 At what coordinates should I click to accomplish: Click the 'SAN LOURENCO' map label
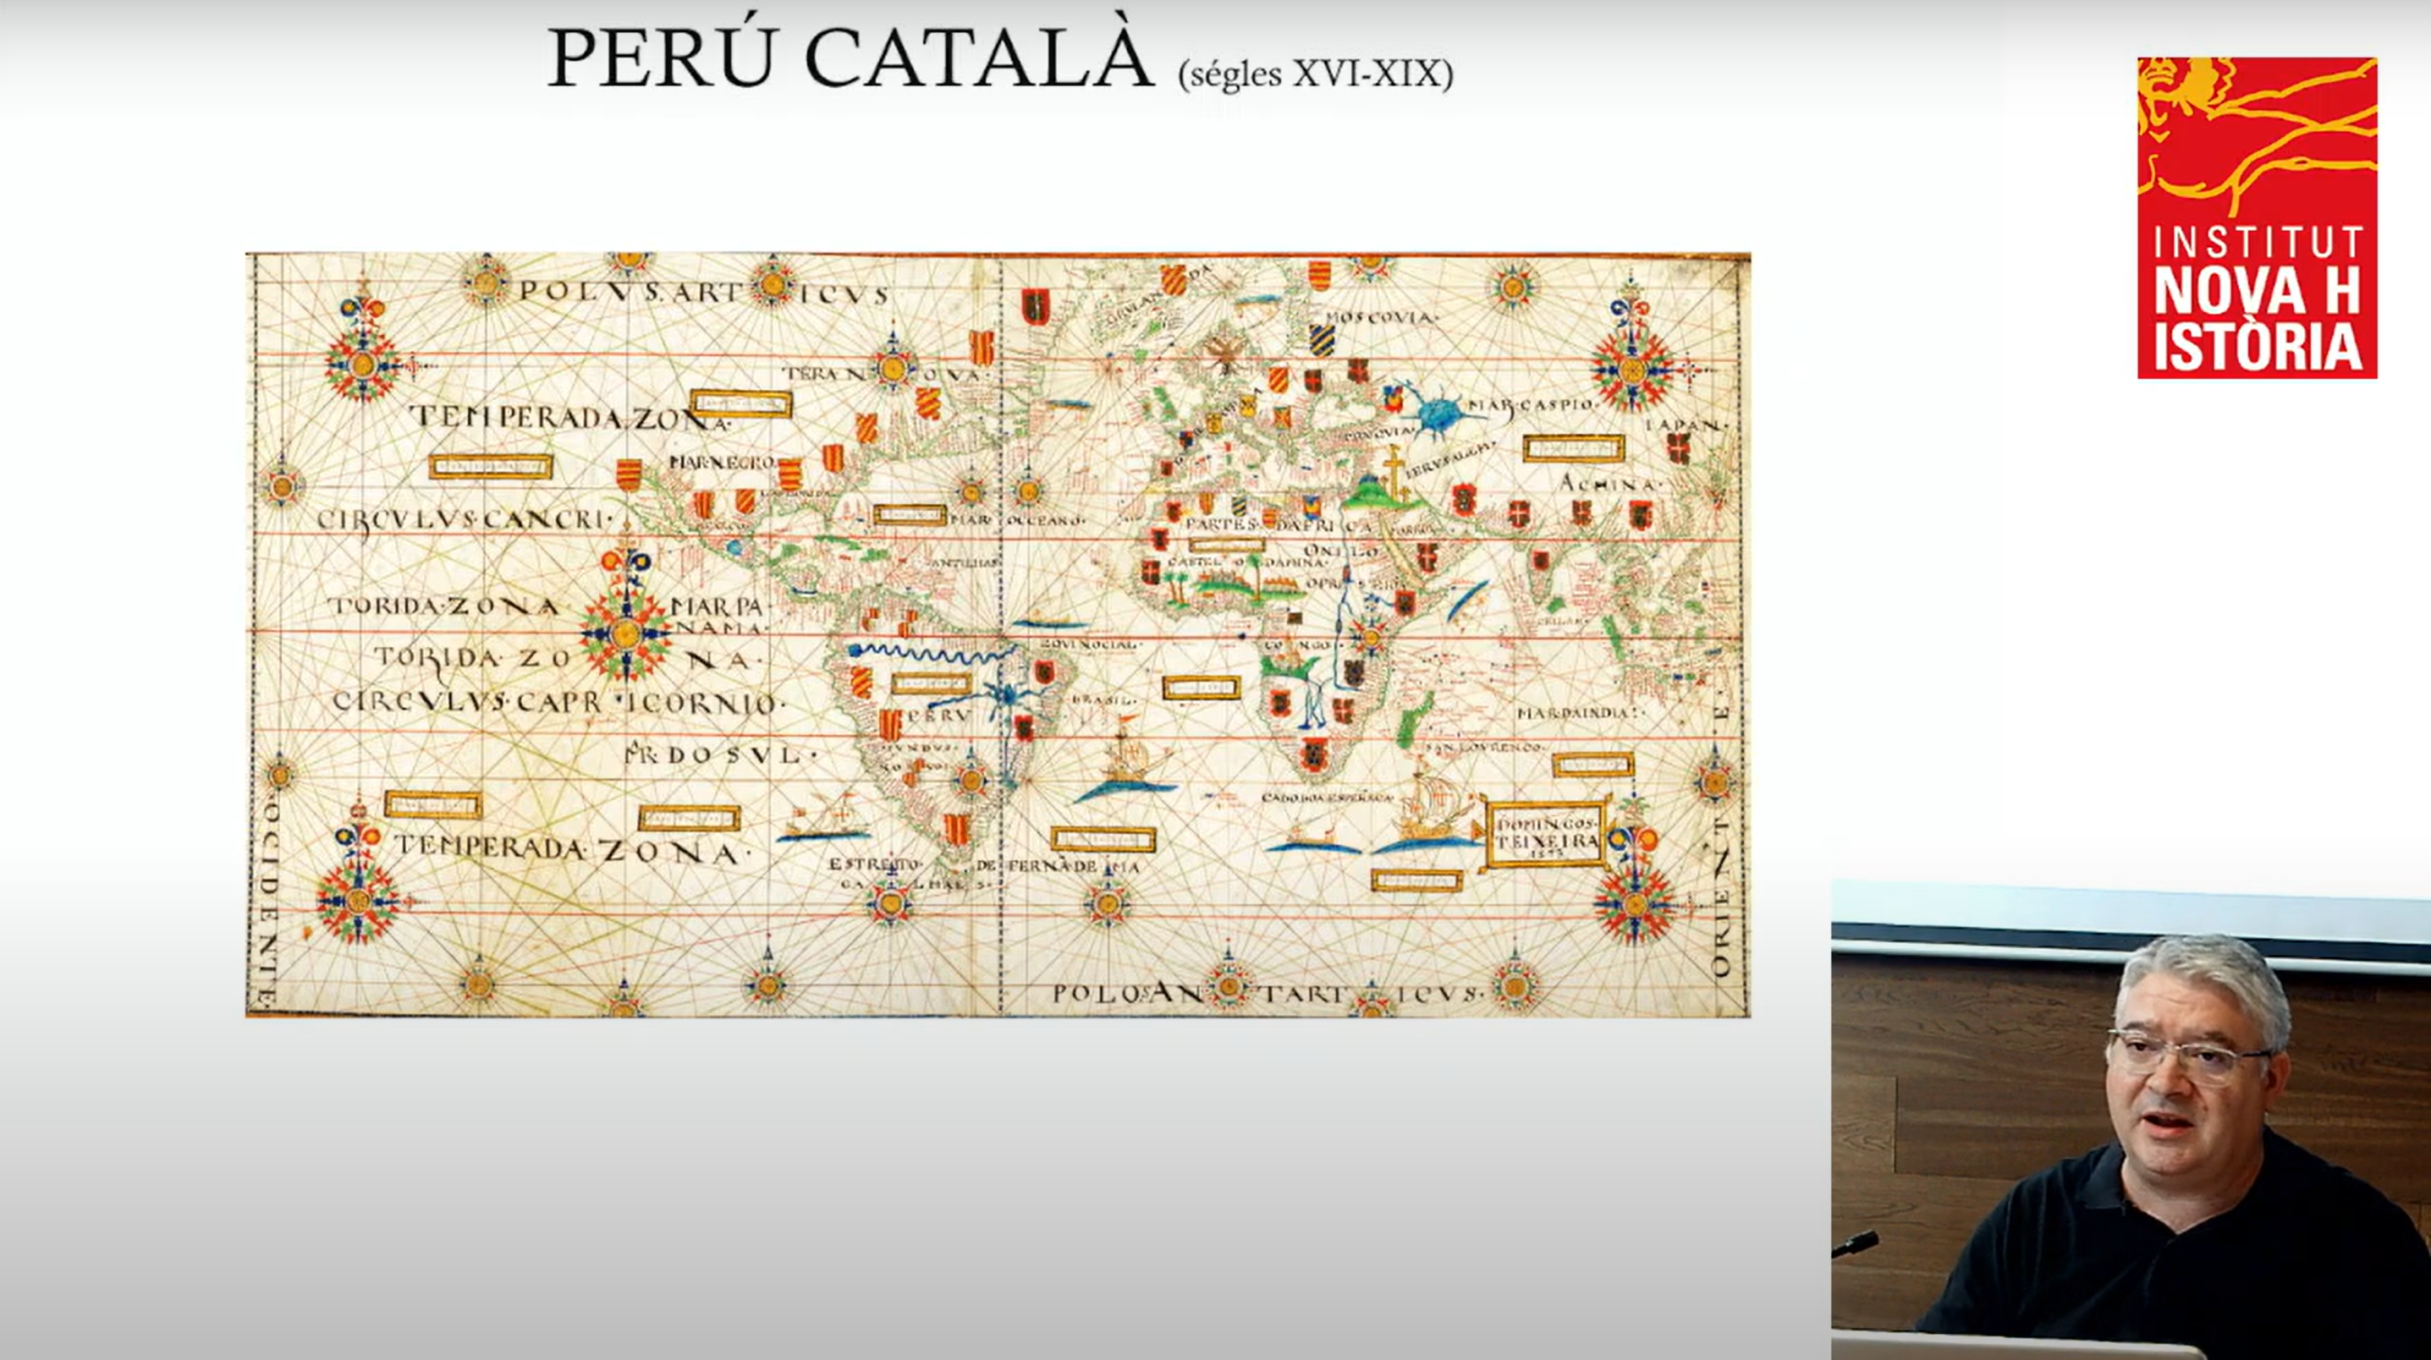pyautogui.click(x=1487, y=747)
